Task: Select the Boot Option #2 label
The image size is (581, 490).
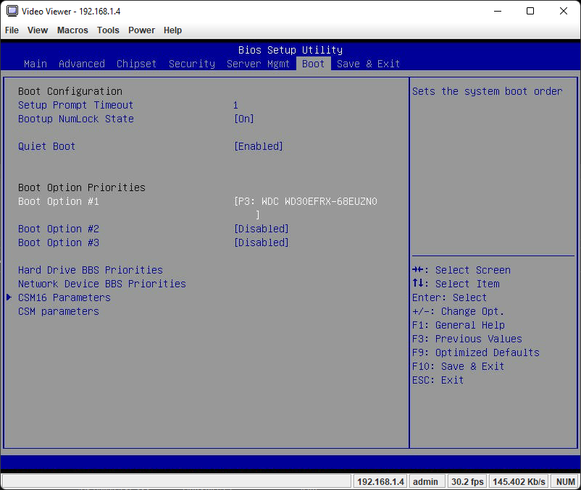Action: [59, 229]
